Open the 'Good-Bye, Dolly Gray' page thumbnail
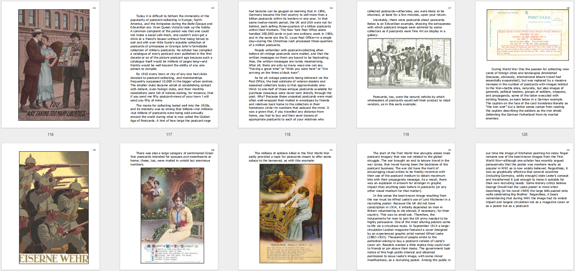Image resolution: width=575 pixels, height=271 pixels. point(287,206)
